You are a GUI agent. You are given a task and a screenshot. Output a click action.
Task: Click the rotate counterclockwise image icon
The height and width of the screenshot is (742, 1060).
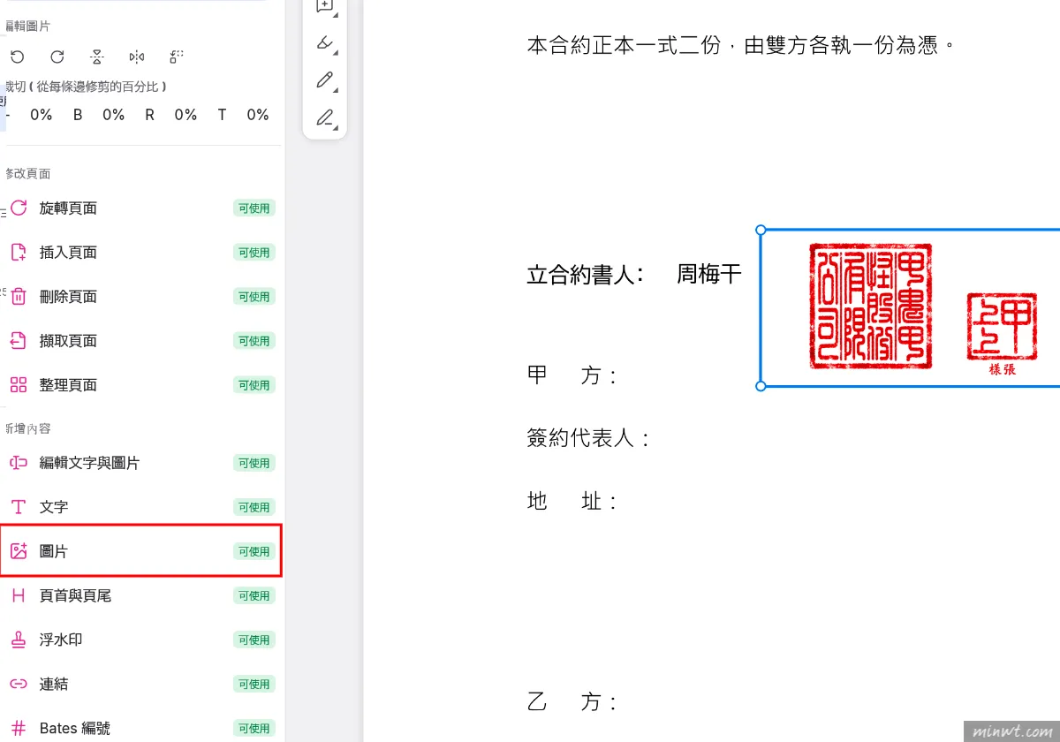pyautogui.click(x=16, y=57)
